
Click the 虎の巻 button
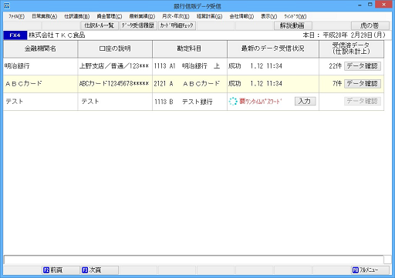tap(370, 25)
